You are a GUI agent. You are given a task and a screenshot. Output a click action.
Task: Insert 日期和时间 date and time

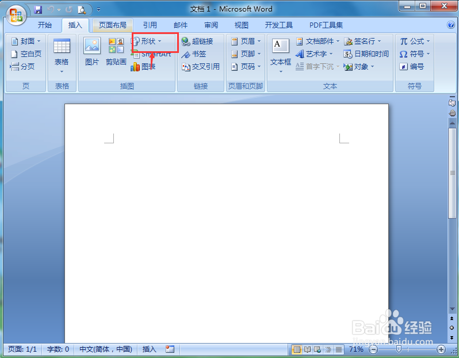tap(366, 54)
